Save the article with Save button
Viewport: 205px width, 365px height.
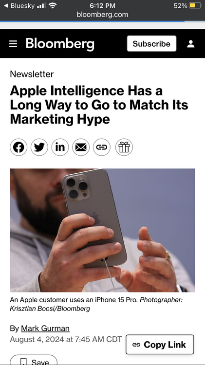click(34, 360)
